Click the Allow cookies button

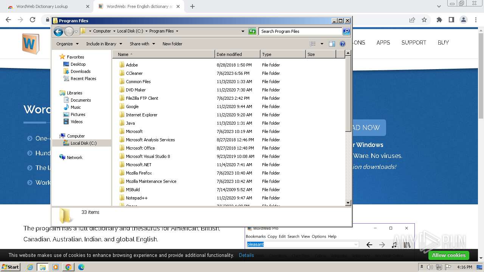[449, 255]
